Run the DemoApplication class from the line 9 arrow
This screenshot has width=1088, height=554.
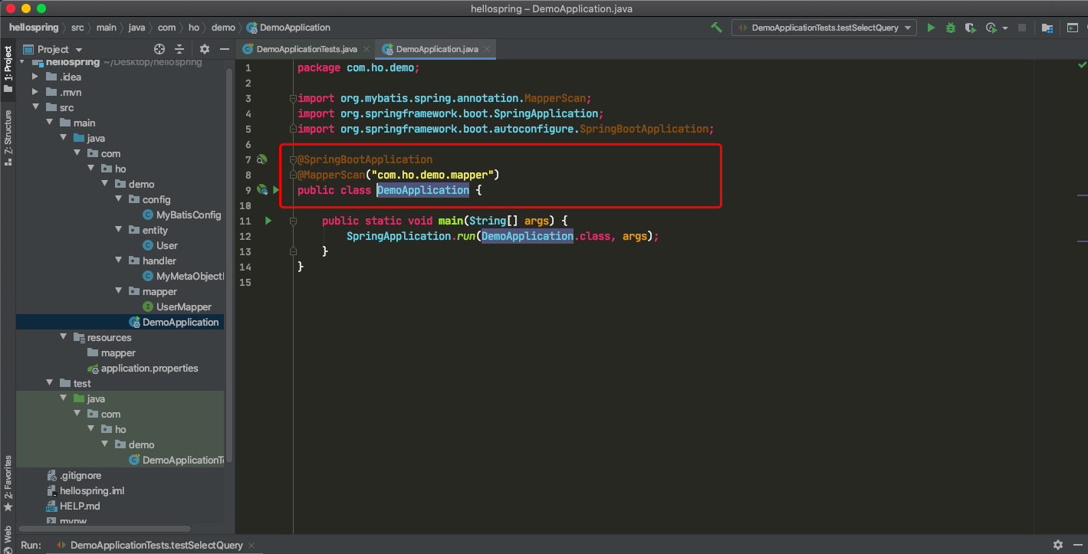[x=276, y=190]
